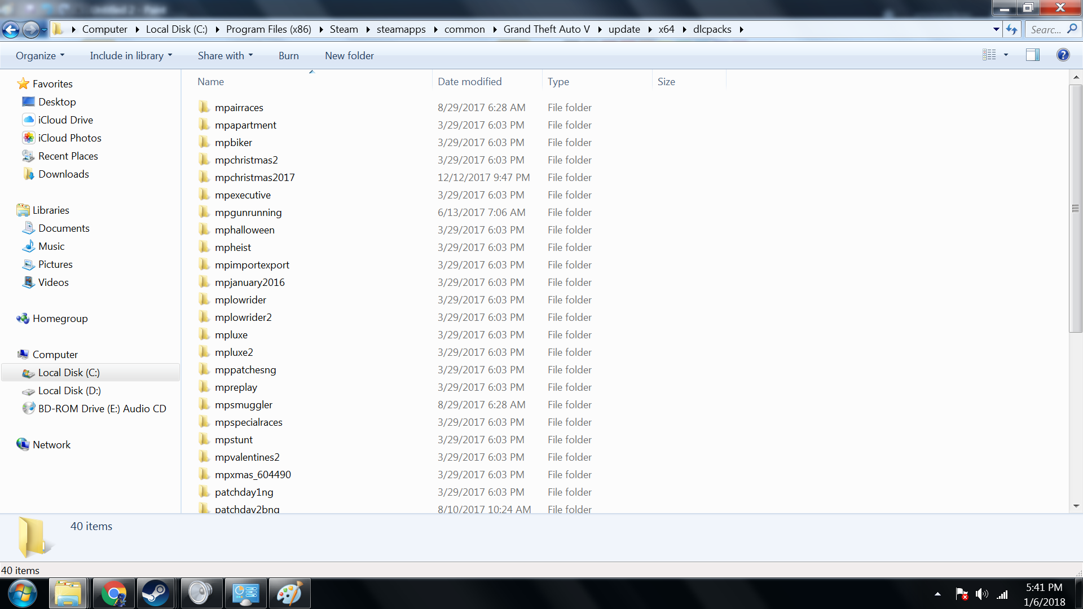Viewport: 1083px width, 609px height.
Task: Toggle the preview pane icon
Action: click(1033, 55)
